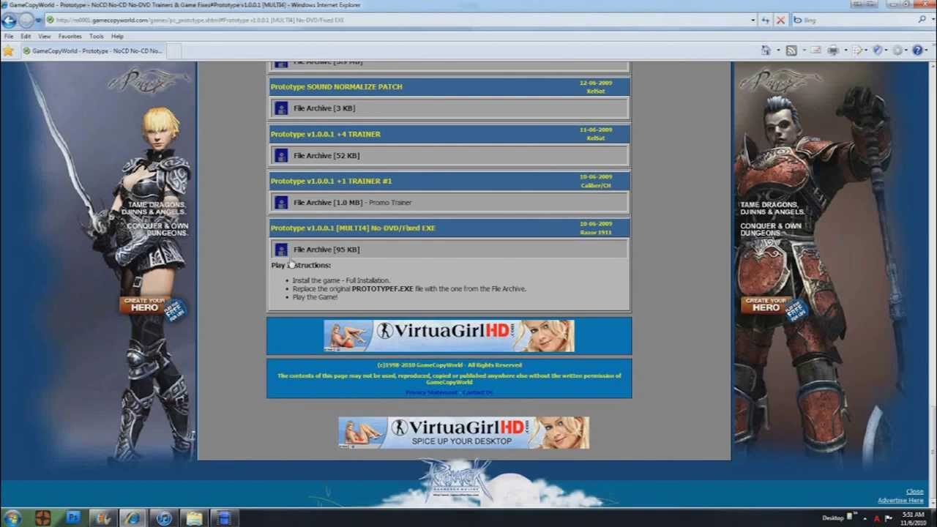
Task: Open the Windows Start button
Action: point(12,518)
